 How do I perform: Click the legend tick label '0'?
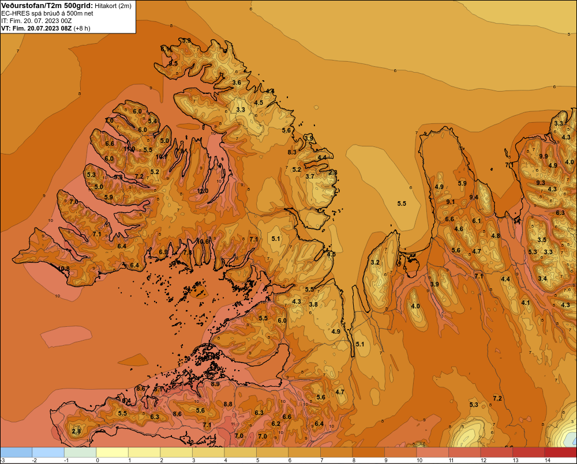pyautogui.click(x=98, y=461)
